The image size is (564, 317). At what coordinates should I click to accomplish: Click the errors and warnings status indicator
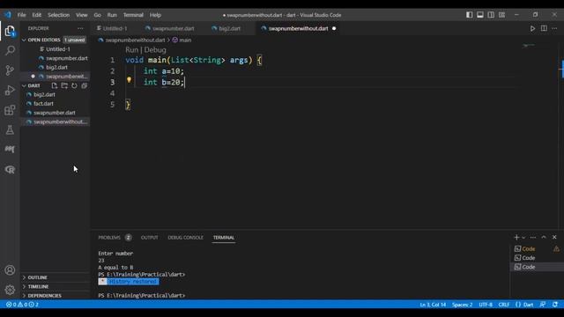click(x=22, y=305)
